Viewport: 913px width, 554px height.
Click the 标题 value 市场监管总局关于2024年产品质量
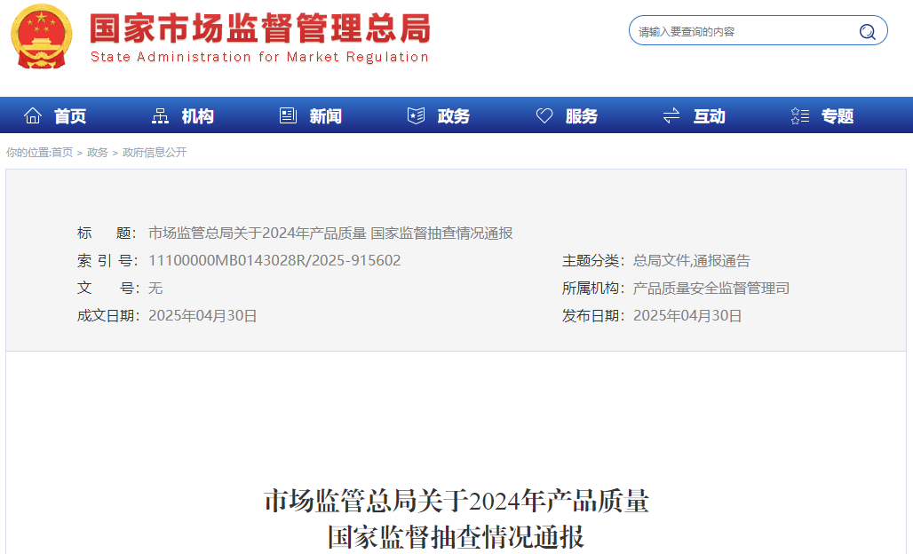(258, 233)
